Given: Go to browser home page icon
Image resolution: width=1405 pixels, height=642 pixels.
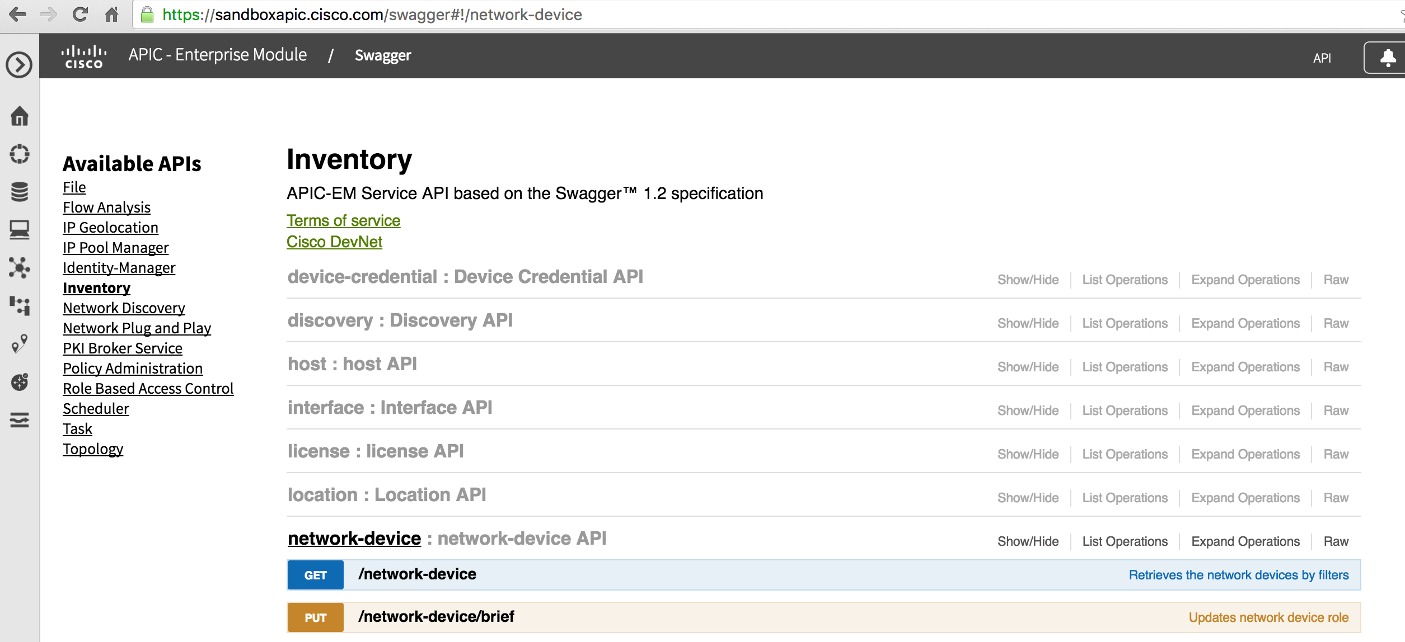Looking at the screenshot, I should click(x=112, y=15).
